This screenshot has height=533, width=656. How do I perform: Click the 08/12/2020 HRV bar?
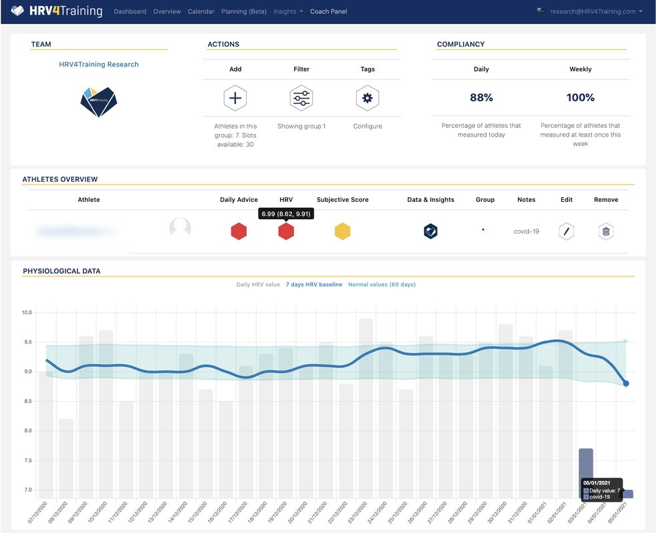pyautogui.click(x=66, y=458)
